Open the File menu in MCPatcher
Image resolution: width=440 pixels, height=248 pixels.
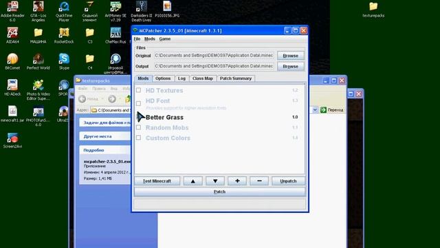point(137,39)
